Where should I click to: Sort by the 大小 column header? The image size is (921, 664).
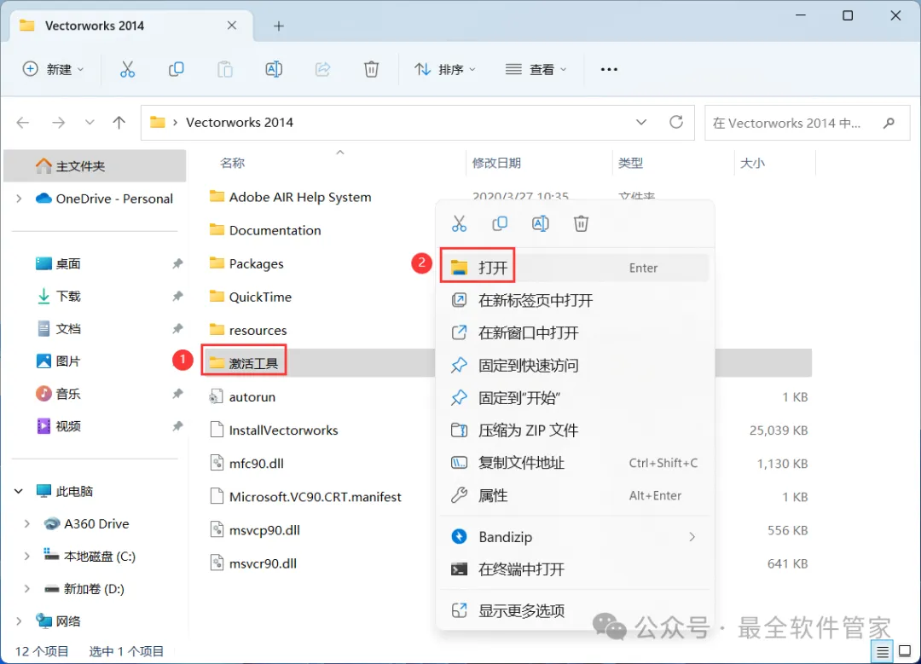pos(752,163)
